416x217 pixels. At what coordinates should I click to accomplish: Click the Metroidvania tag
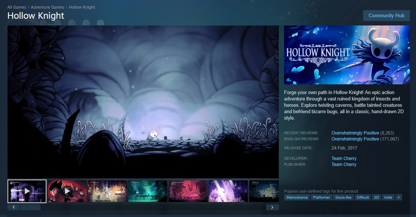tap(297, 198)
